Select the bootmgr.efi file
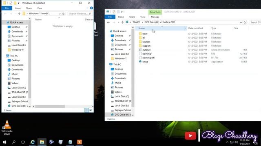The image size is (261, 146). 147,58
